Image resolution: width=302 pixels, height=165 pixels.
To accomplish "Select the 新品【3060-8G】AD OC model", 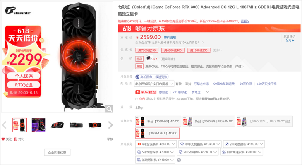I will click(158, 121).
